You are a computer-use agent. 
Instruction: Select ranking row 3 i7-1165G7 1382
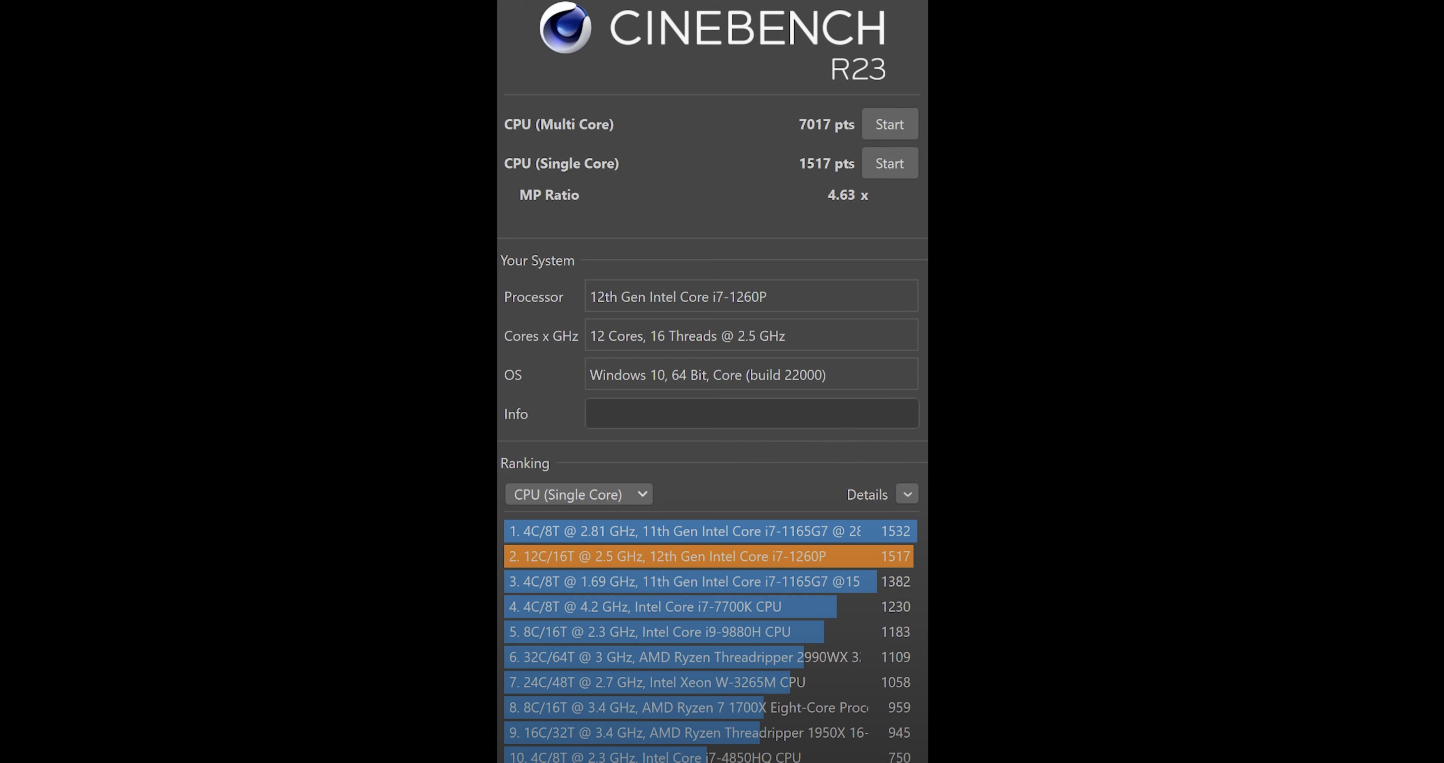click(x=710, y=581)
